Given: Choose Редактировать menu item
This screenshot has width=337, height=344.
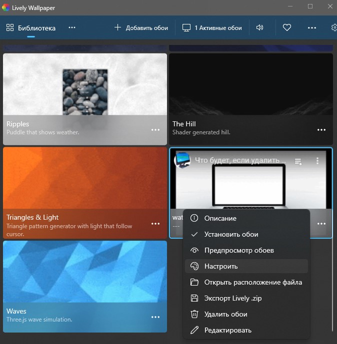Looking at the screenshot, I should pos(246,330).
